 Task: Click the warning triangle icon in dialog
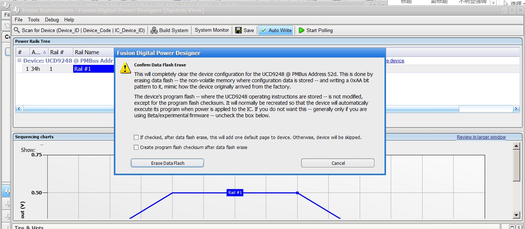coord(125,68)
